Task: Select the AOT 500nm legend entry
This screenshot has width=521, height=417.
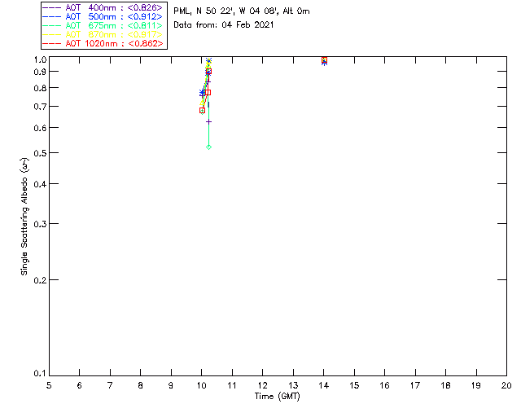Action: [x=103, y=16]
